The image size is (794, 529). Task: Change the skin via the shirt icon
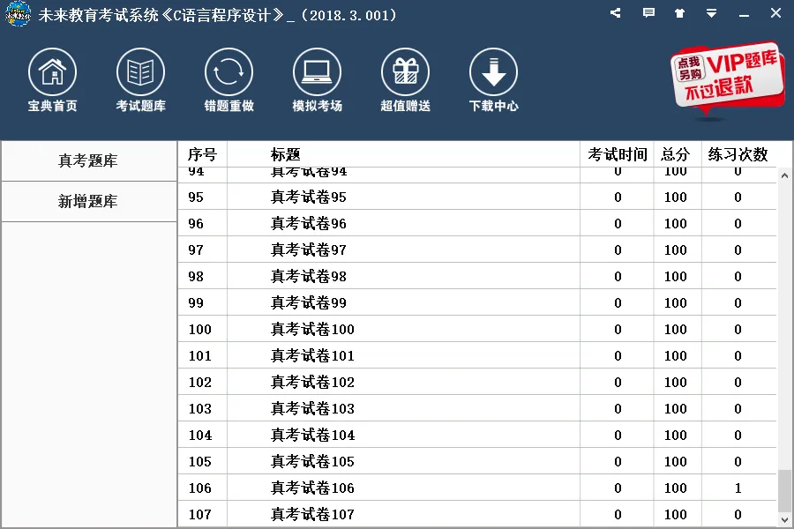tap(679, 14)
